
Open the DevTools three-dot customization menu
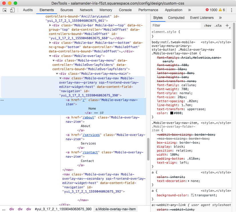pos(232,10)
